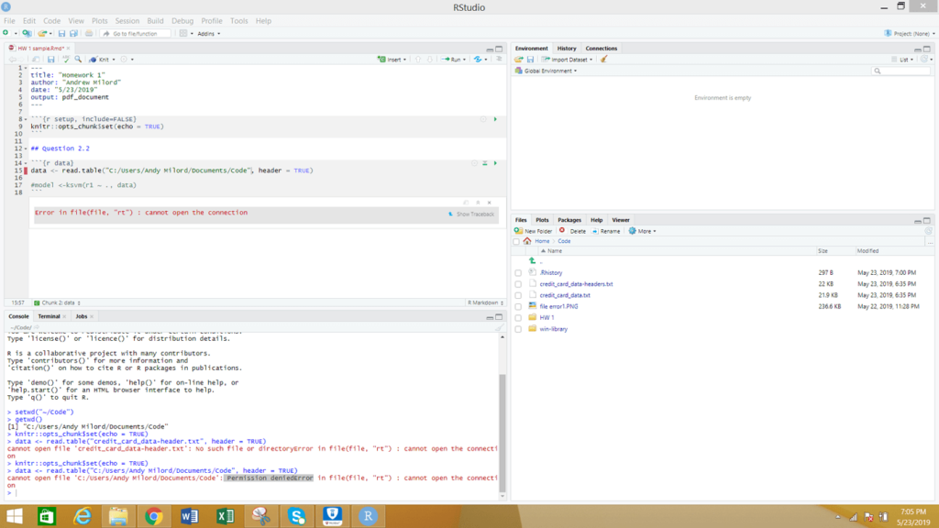Image resolution: width=939 pixels, height=528 pixels.
Task: Open the Insert chunk dropdown
Action: click(x=392, y=60)
